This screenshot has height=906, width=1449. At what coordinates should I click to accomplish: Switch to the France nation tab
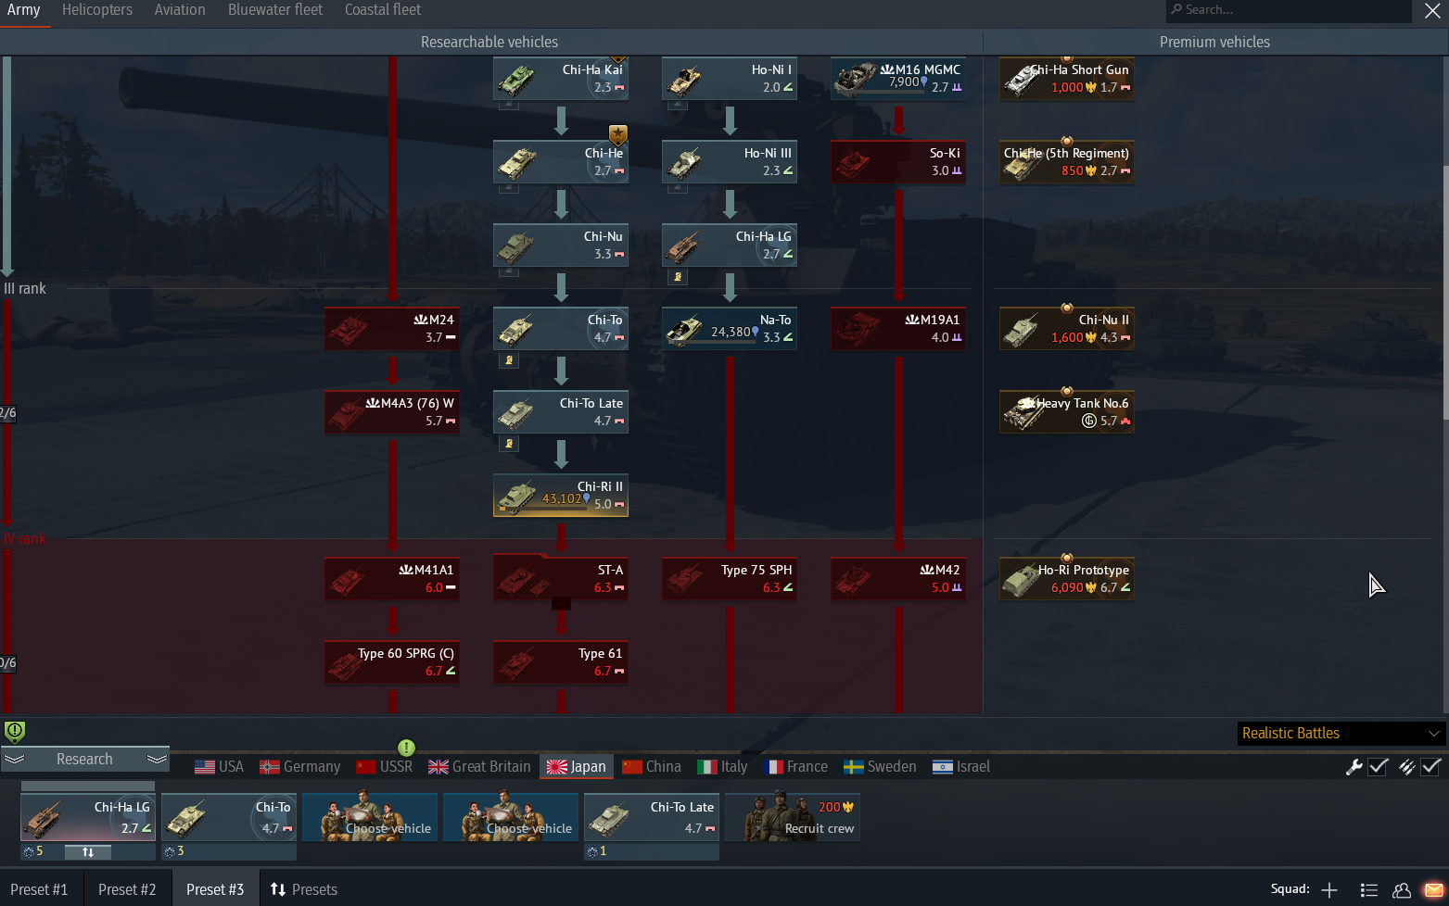pyautogui.click(x=795, y=767)
